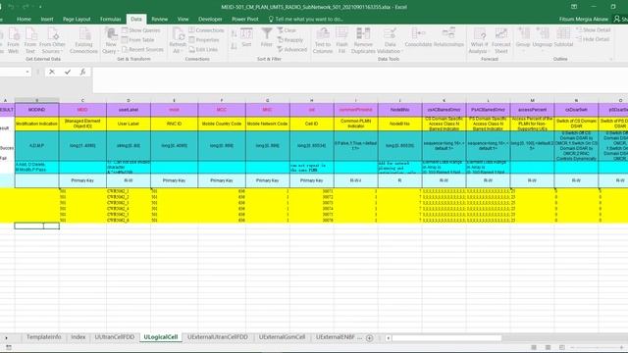Viewport: 628px width, 353px height.
Task: Click the From Web icon
Action: pyautogui.click(x=13, y=40)
